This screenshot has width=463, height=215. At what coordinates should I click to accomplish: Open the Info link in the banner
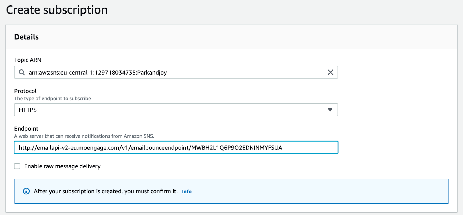click(187, 192)
